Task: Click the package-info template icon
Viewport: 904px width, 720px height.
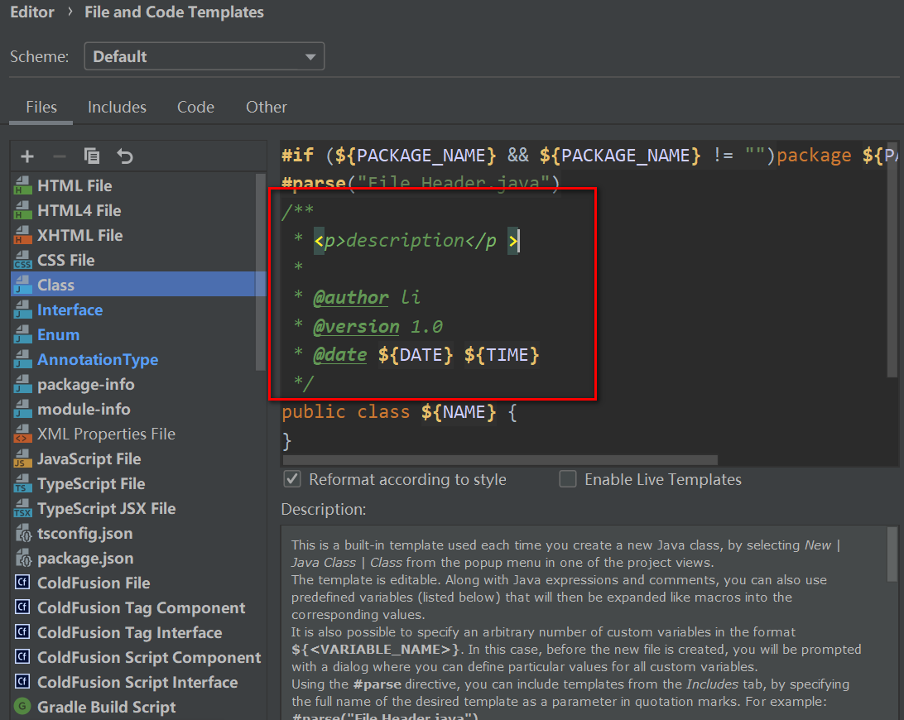Action: [x=22, y=384]
